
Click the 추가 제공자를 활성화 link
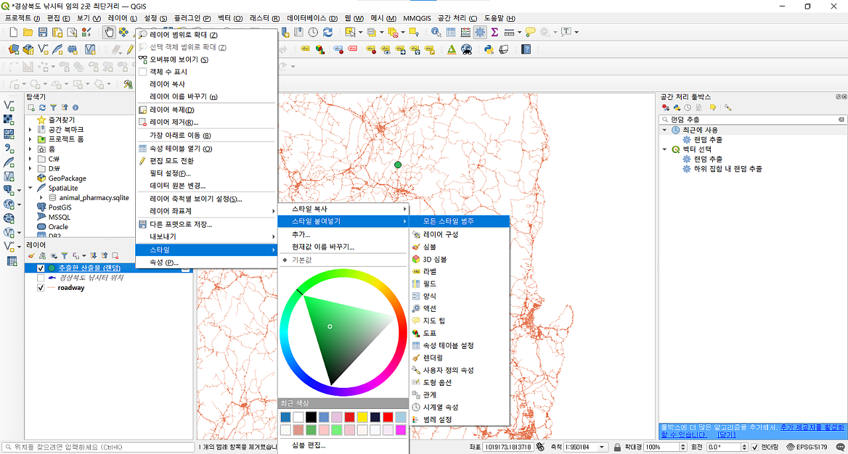[x=812, y=427]
